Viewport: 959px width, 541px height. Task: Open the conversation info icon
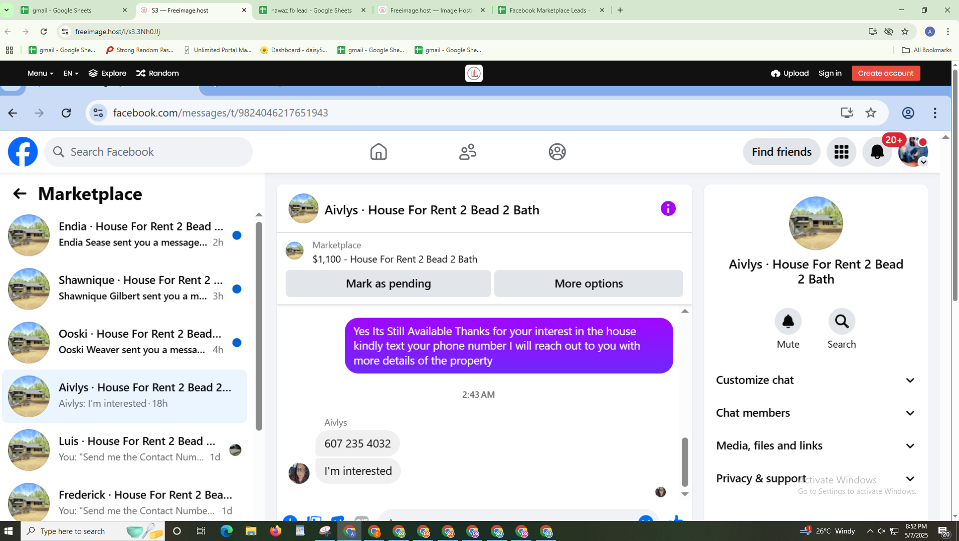pyautogui.click(x=668, y=208)
